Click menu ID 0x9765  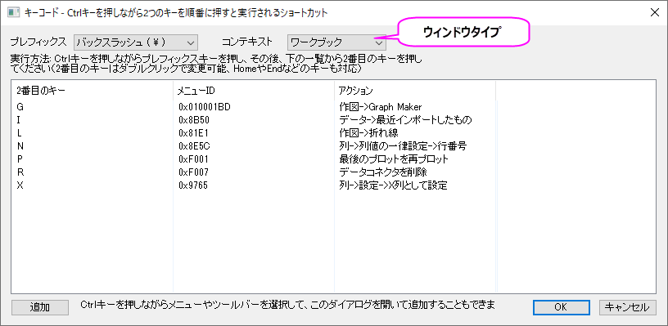193,185
